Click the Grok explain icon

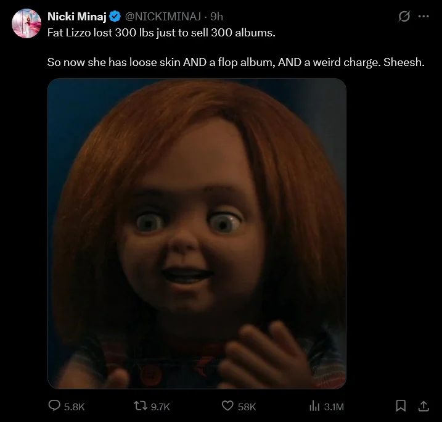click(404, 17)
